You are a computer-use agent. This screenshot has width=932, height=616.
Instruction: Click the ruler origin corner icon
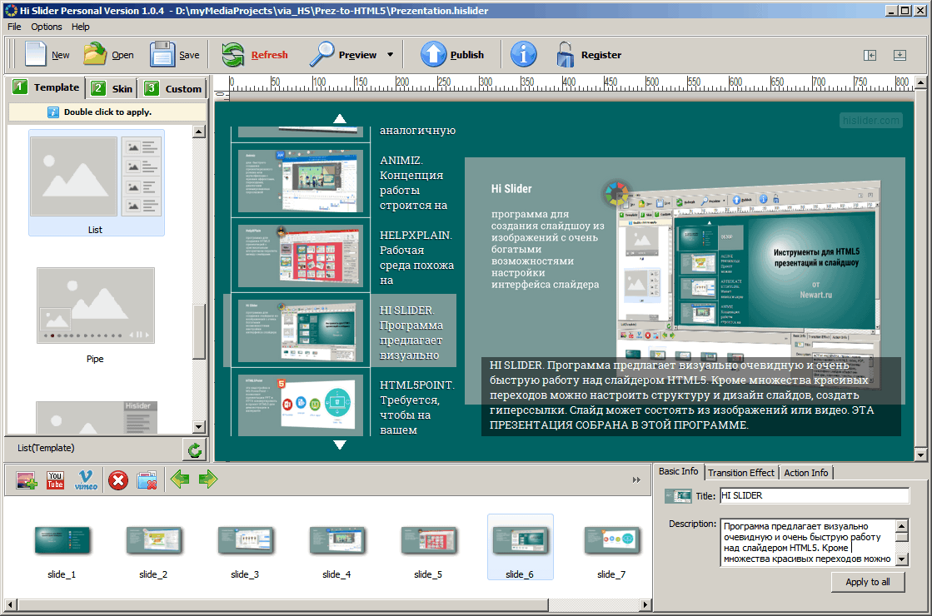coord(220,94)
